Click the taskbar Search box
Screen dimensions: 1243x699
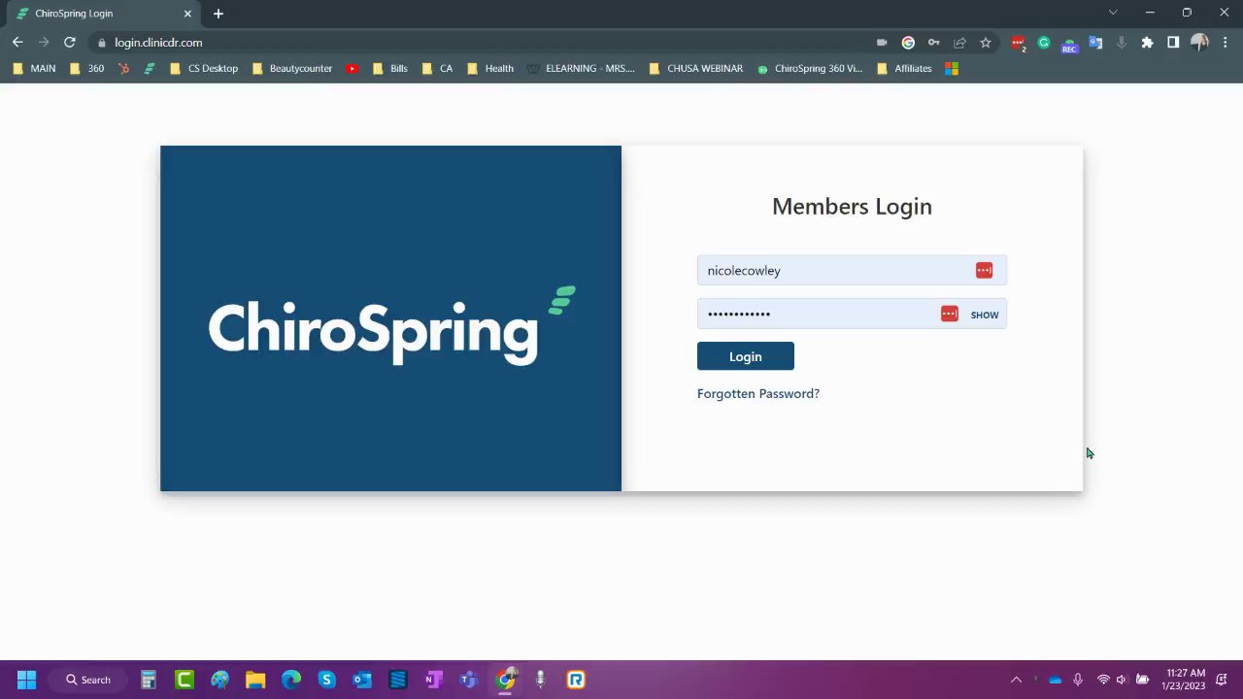point(88,680)
